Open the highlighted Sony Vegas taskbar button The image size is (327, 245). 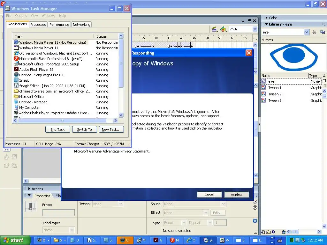tap(125, 240)
